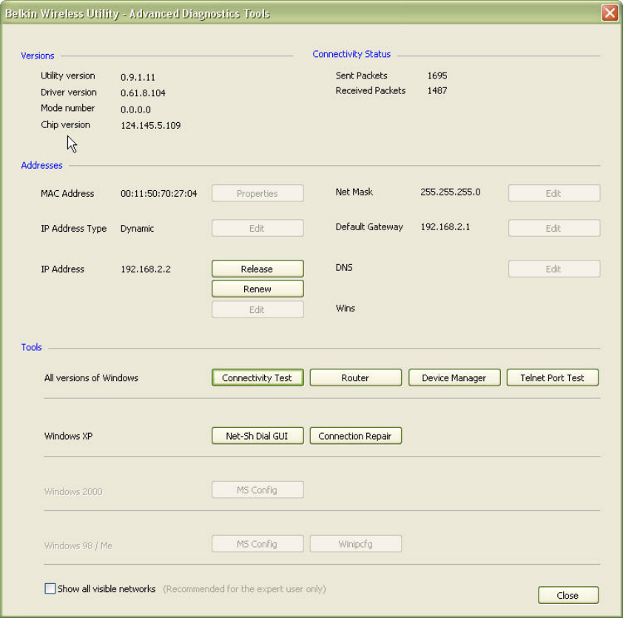Select the MAC address value 00:11:50:70:27:04
Screen dimensions: 623x618
pos(158,194)
